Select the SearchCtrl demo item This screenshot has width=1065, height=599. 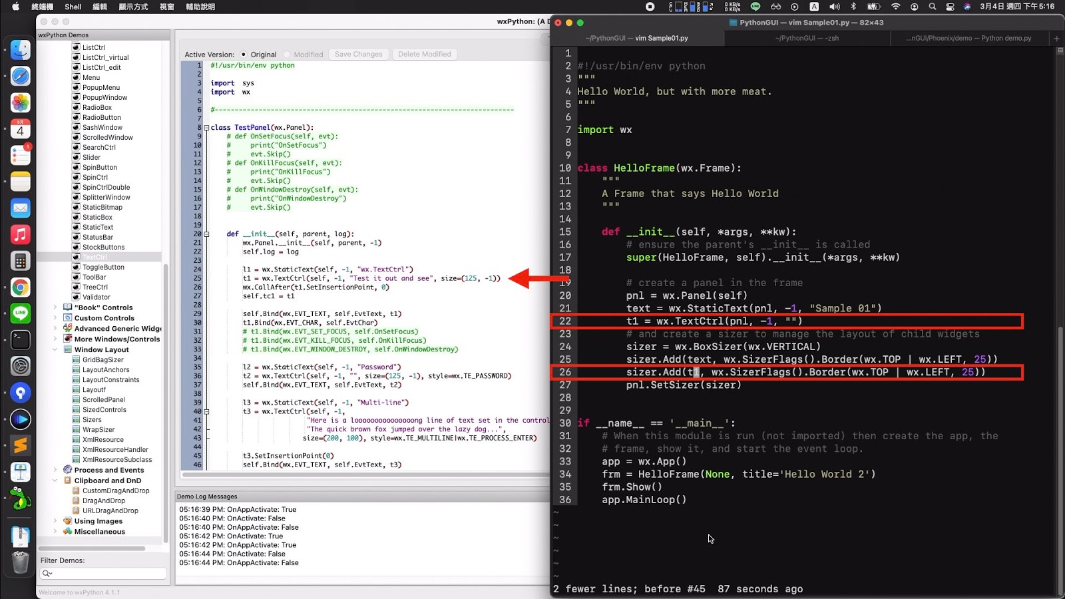pos(99,147)
